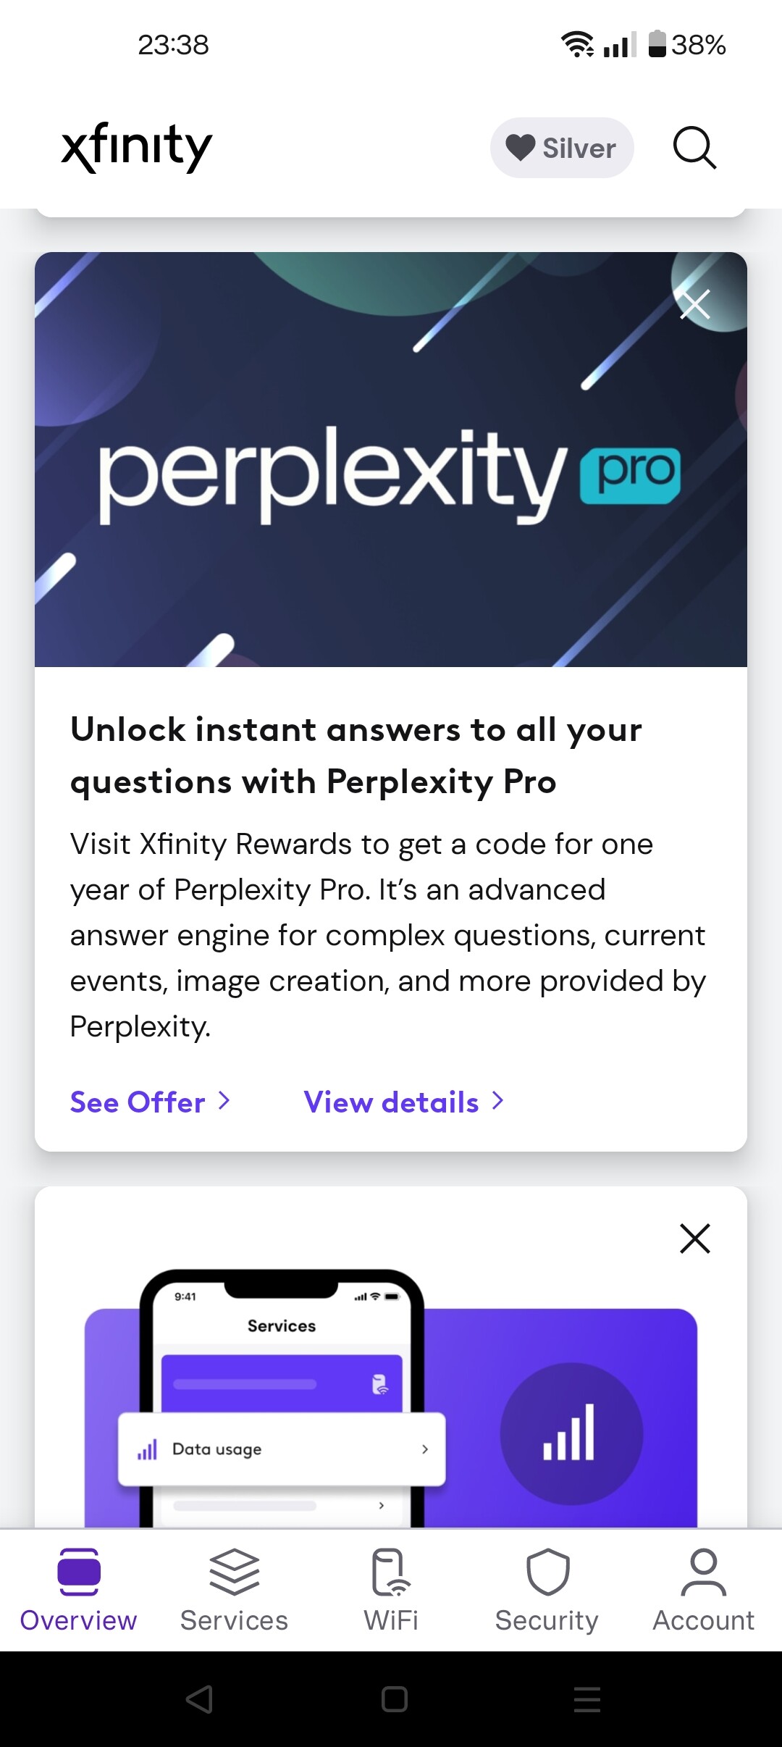This screenshot has width=782, height=1747.
Task: Open the Data usage row arrow in the preview
Action: coord(424,1449)
